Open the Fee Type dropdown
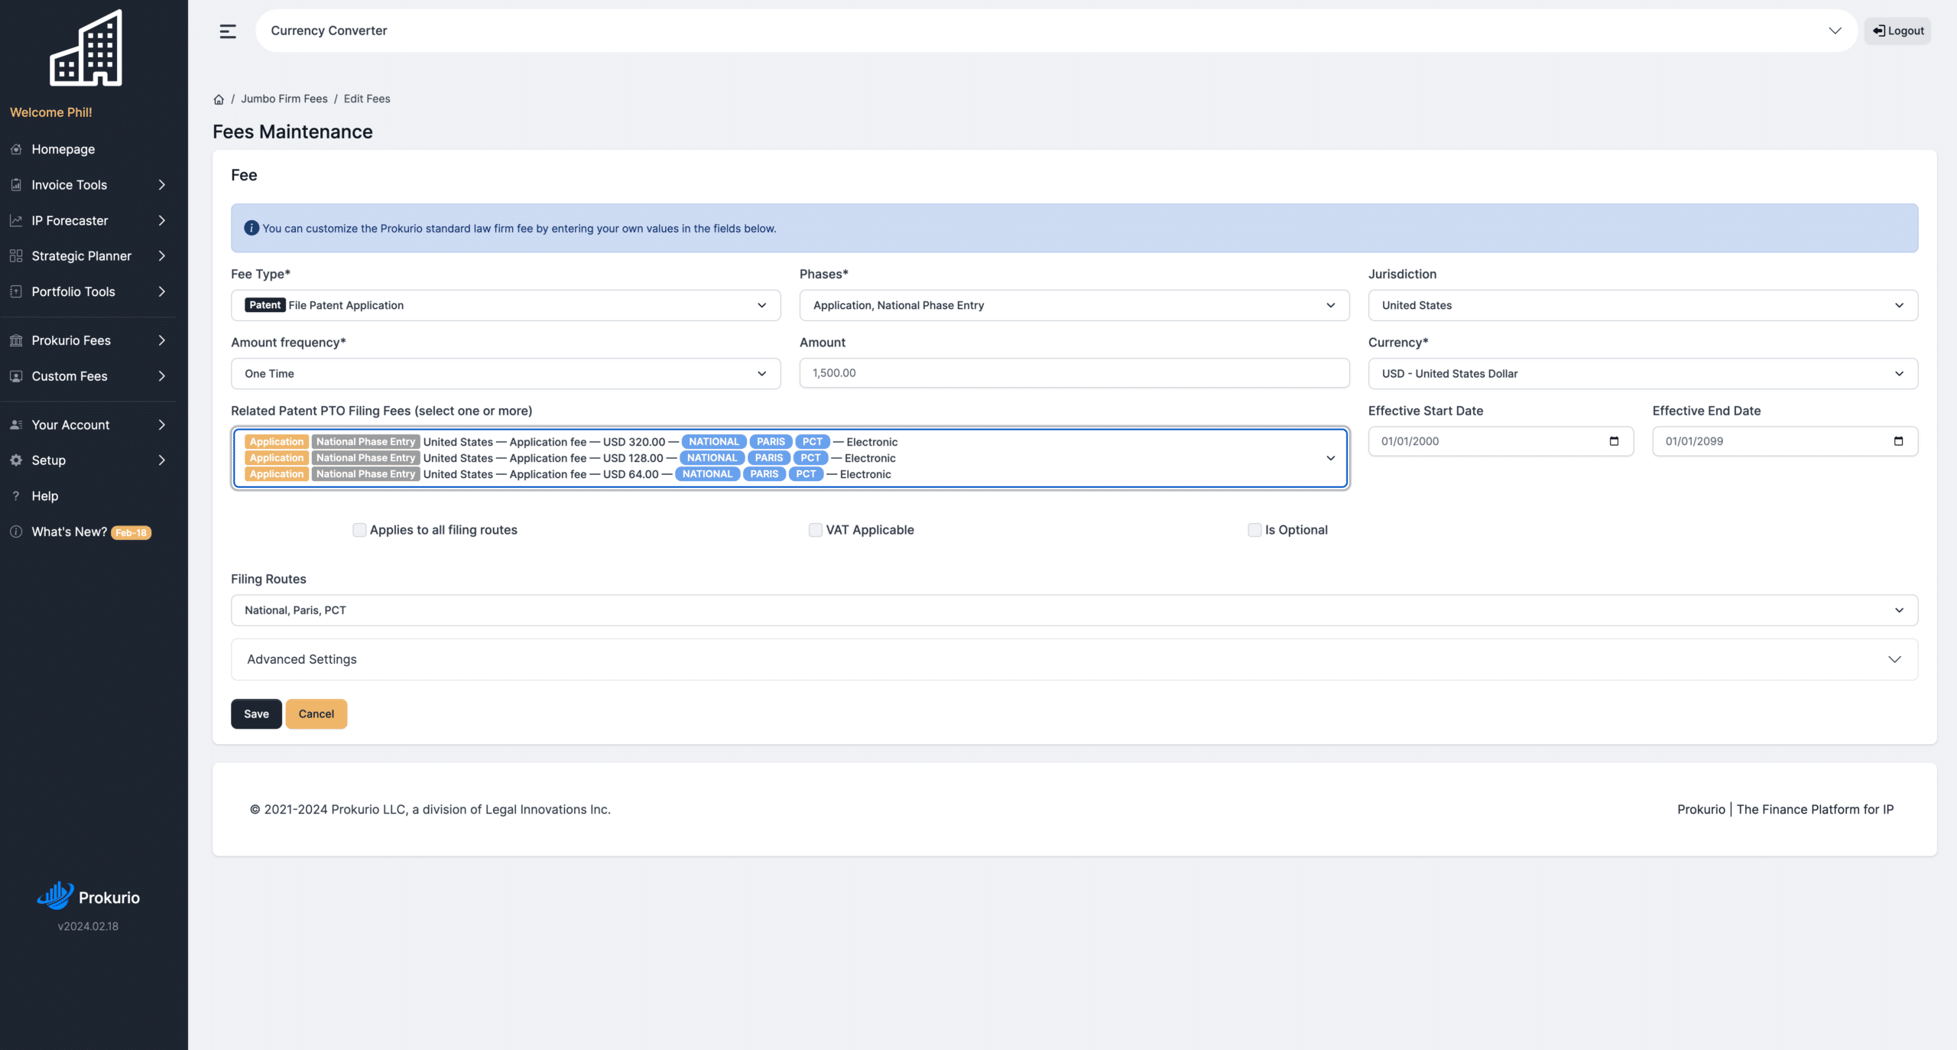The width and height of the screenshot is (1957, 1050). tap(505, 305)
